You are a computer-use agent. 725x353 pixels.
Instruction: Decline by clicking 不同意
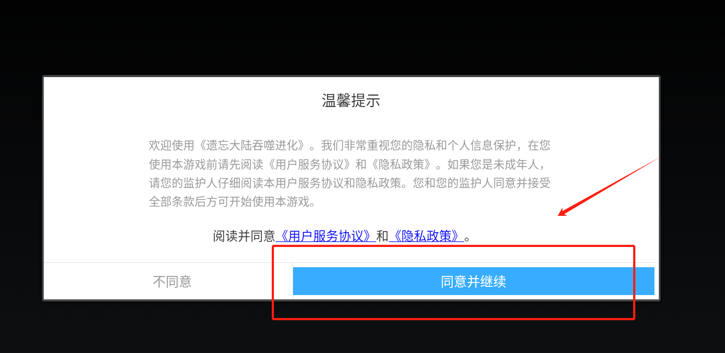(172, 281)
